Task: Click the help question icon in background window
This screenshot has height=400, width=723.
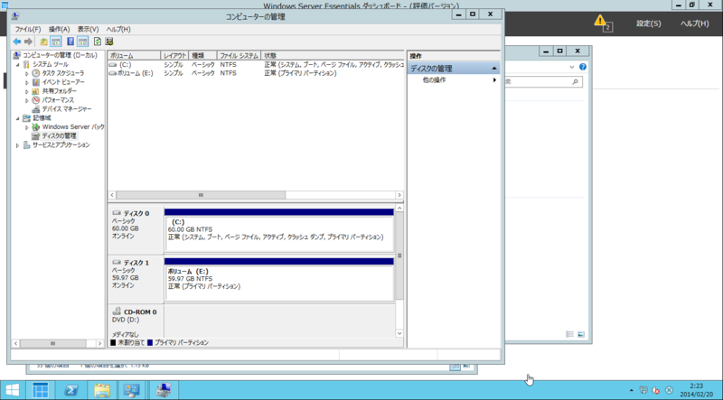Action: point(583,67)
